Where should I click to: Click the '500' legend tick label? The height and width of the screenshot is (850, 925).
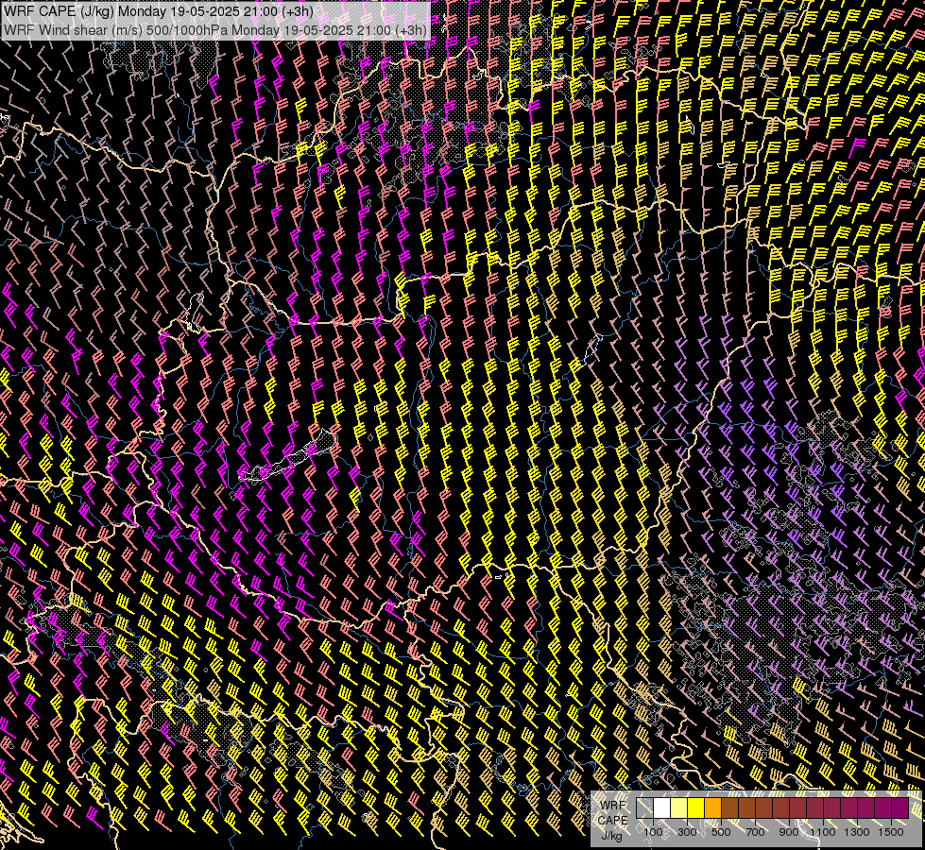coord(721,832)
